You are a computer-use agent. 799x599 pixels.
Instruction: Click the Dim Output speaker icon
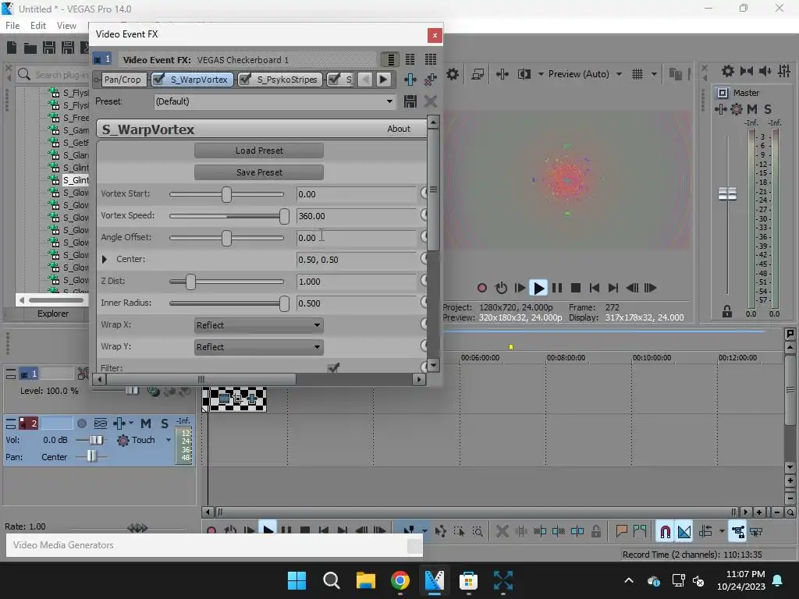[765, 71]
